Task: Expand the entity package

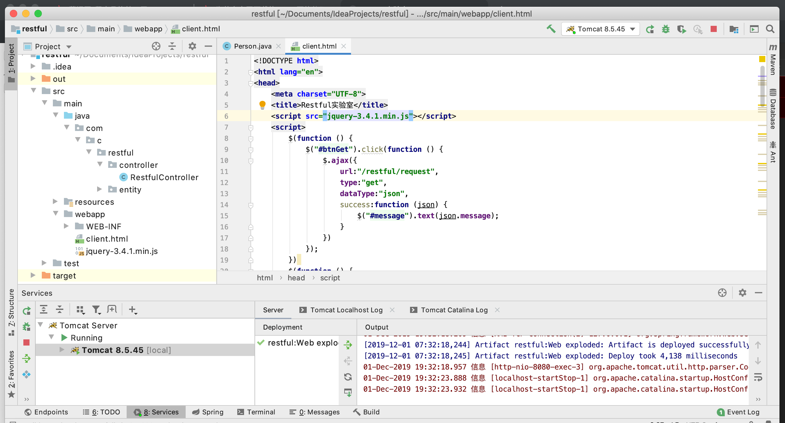Action: (100, 189)
